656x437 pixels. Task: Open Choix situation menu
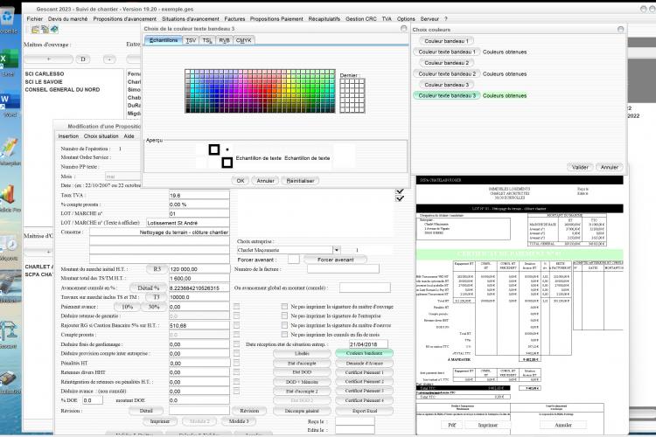(101, 136)
